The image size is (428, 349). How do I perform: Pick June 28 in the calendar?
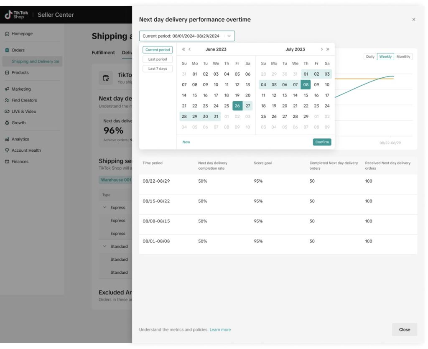[184, 117]
